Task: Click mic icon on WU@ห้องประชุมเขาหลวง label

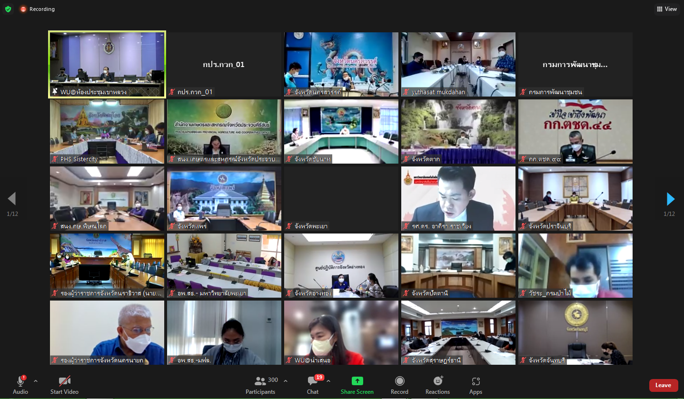Action: coord(55,92)
